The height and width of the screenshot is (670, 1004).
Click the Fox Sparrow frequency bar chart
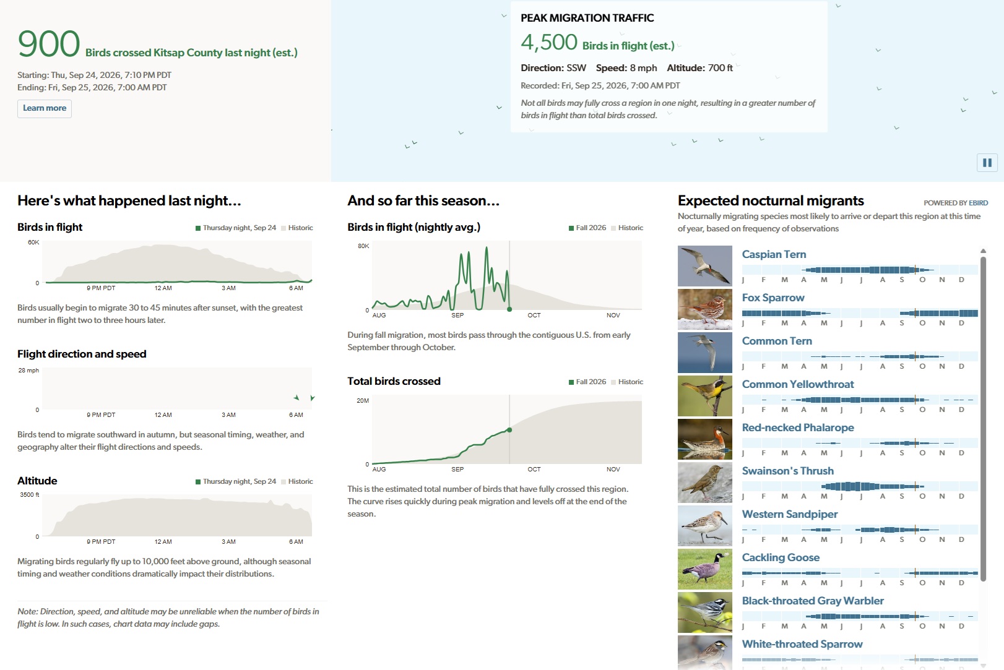(x=860, y=313)
